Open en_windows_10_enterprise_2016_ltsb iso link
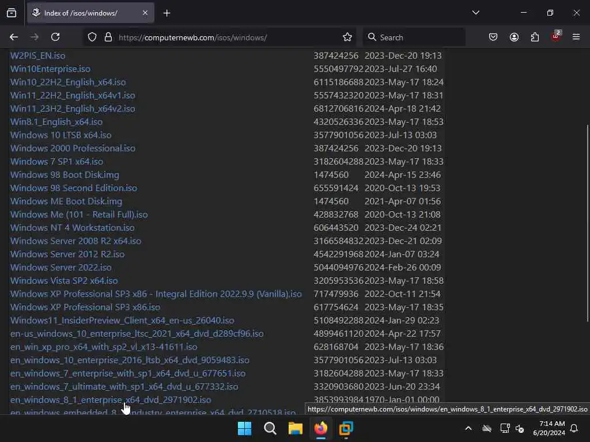 click(x=130, y=360)
